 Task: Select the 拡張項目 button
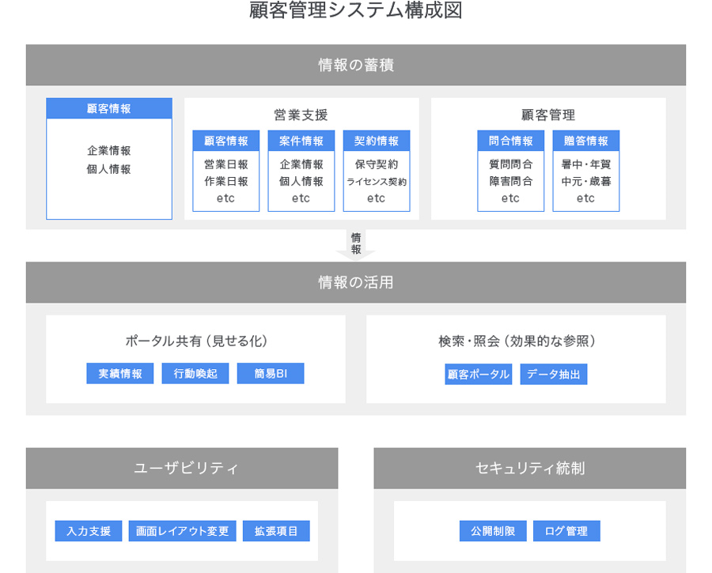tap(276, 531)
